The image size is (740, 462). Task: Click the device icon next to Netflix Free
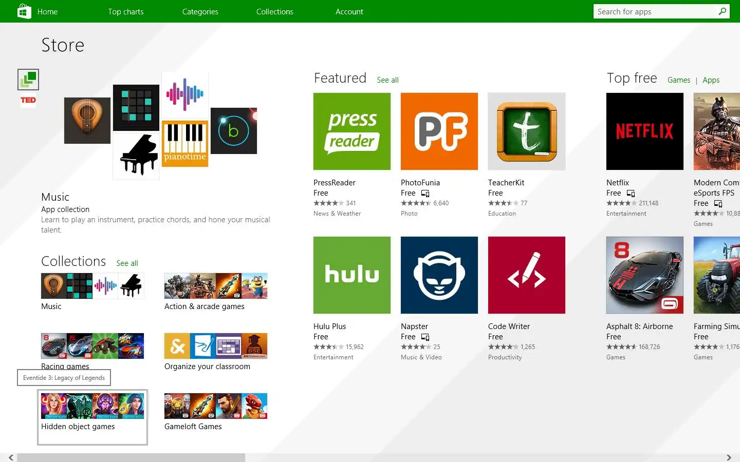click(x=631, y=194)
